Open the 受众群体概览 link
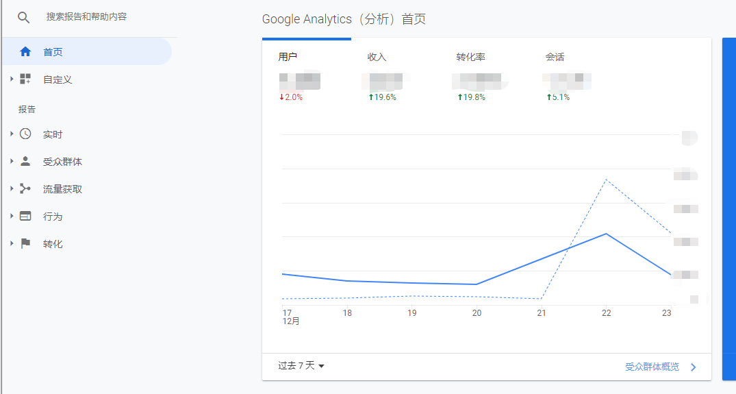This screenshot has height=394, width=736. click(652, 367)
